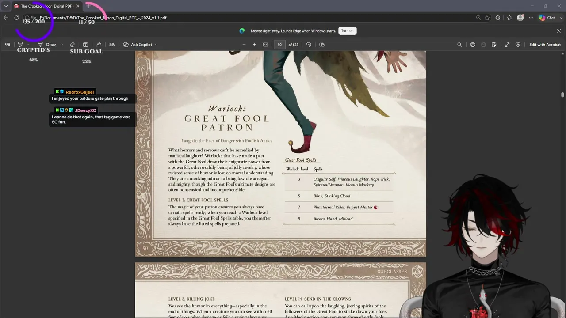
Task: Click the Great Fool Spells table title
Action: tap(301, 160)
